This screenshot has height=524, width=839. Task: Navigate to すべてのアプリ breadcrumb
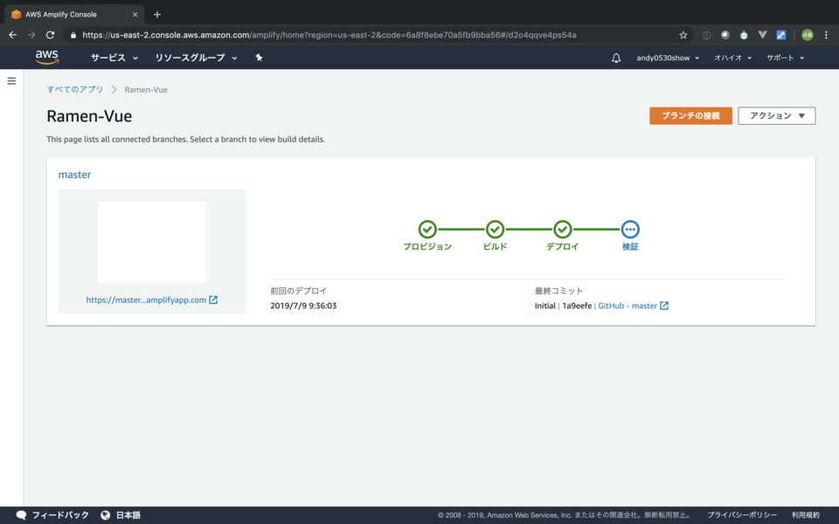point(77,89)
